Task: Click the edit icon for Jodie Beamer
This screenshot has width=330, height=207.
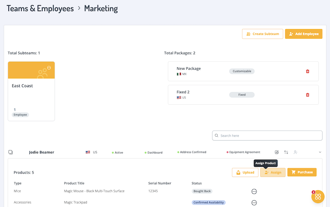Action: pos(277,152)
